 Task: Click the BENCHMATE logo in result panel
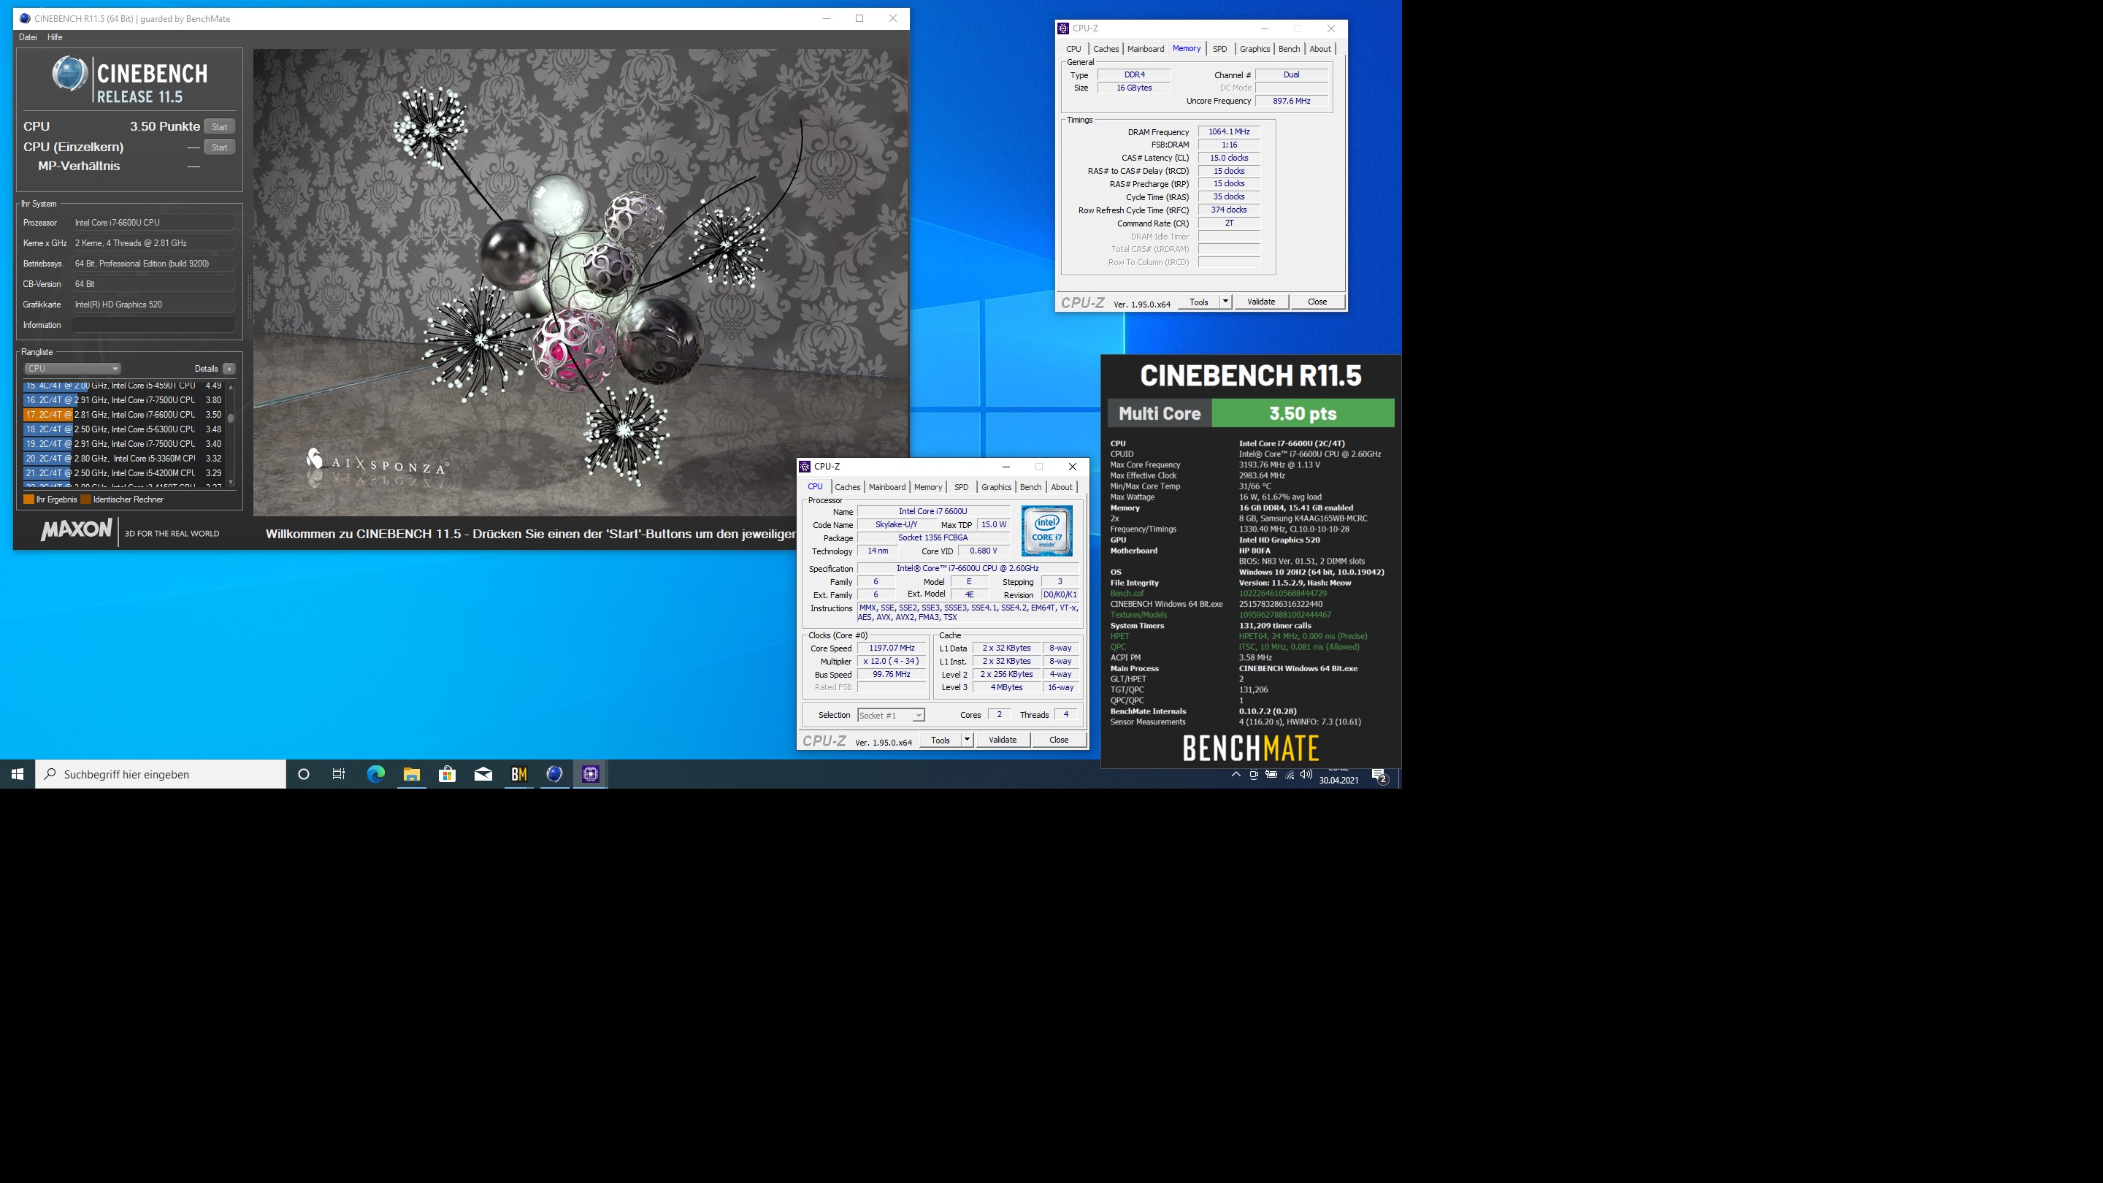coord(1251,748)
